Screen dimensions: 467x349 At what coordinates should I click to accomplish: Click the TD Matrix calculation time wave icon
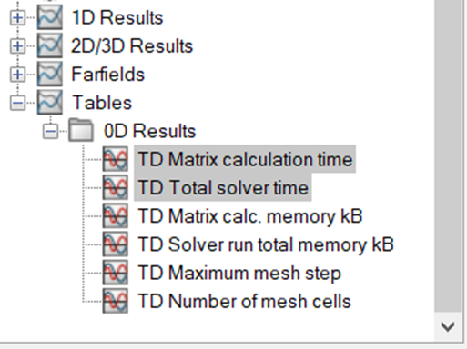[116, 159]
